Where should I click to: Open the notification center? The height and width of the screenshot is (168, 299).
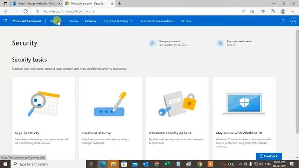[292, 164]
